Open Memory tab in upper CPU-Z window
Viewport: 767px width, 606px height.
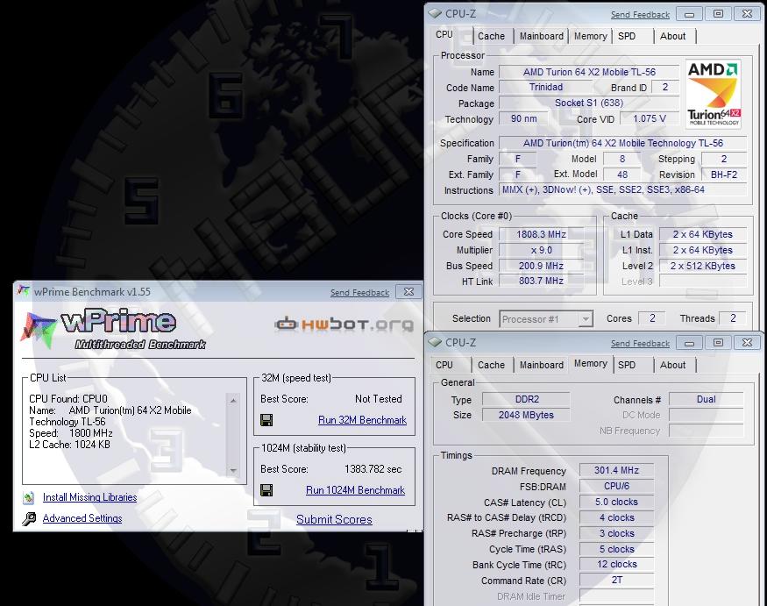[x=591, y=36]
